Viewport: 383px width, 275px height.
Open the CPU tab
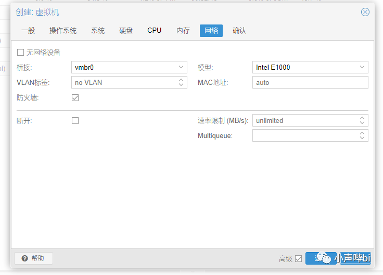click(x=155, y=31)
